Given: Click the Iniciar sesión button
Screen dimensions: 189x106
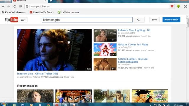Looking at the screenshot, I should pyautogui.click(x=171, y=20).
